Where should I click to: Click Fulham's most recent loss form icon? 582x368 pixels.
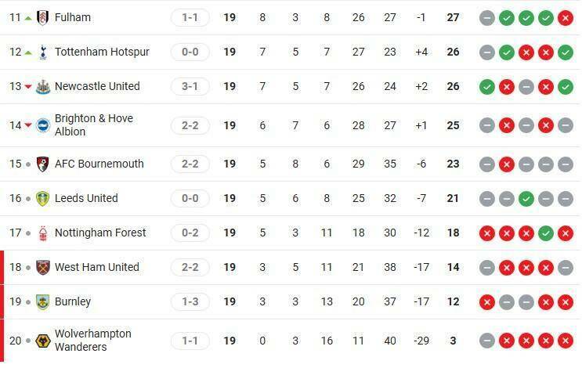[565, 17]
